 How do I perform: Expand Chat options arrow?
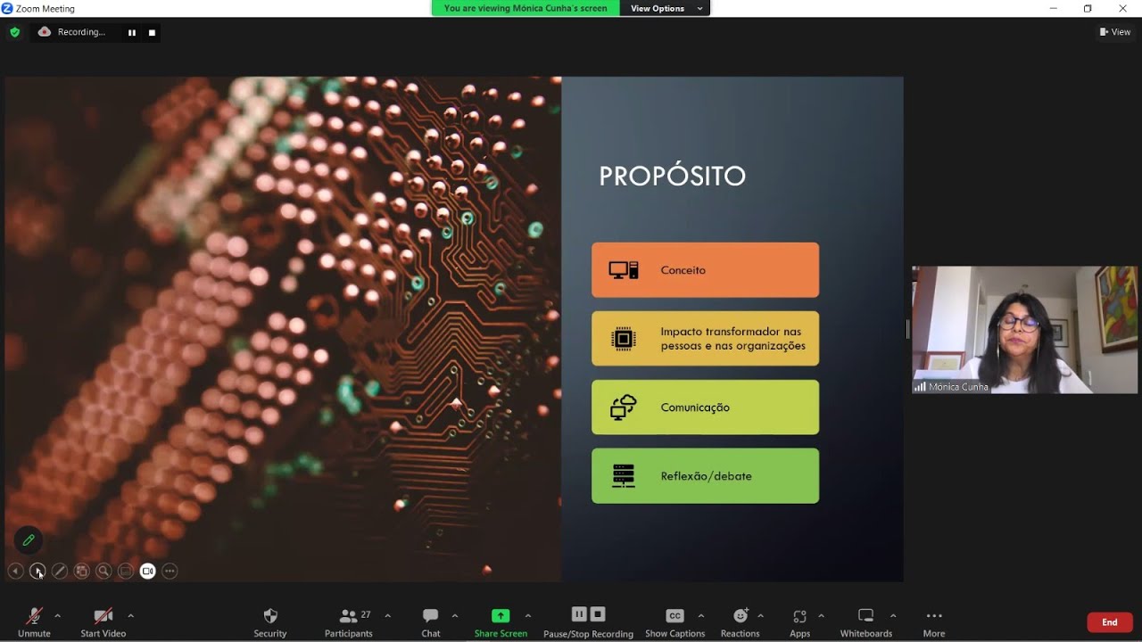(454, 615)
